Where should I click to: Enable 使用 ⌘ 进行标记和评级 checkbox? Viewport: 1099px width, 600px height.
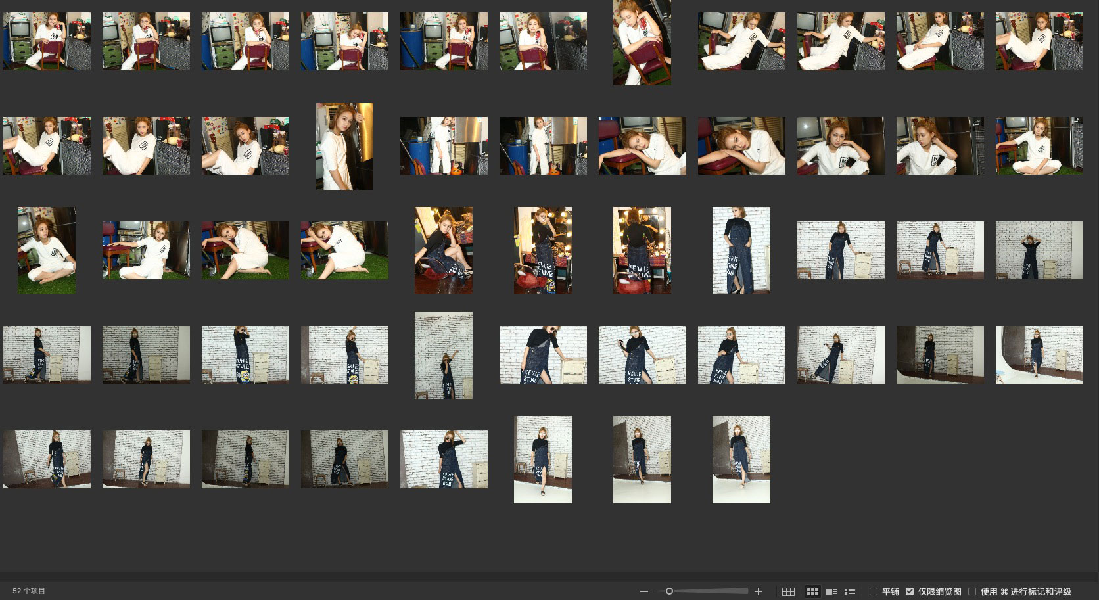972,591
